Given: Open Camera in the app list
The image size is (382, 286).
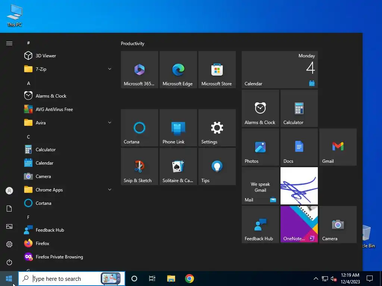Looking at the screenshot, I should 68,176.
